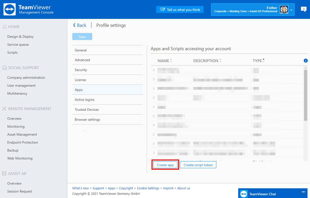Sort the table by DESCRIPTION column
The width and height of the screenshot is (310, 198).
207,61
